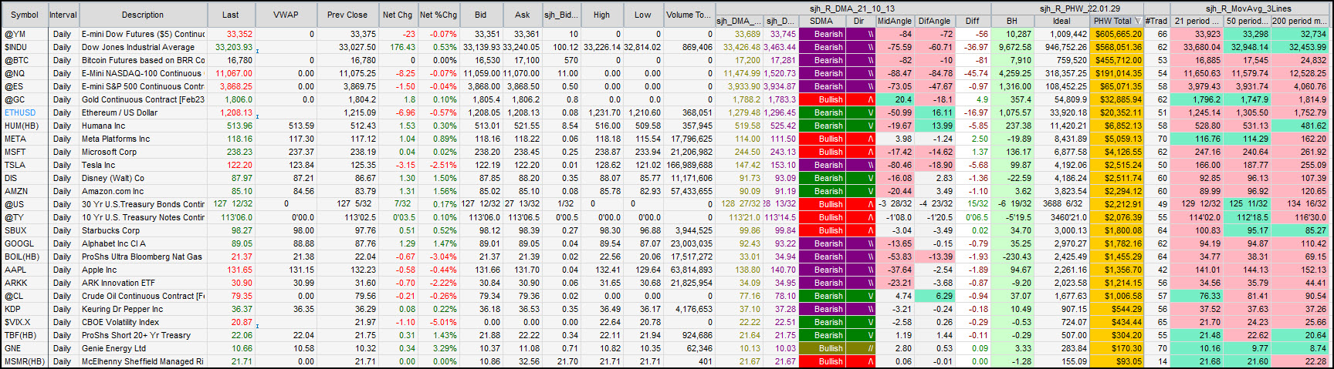Click DifAngle value 16.11
The image size is (1334, 369).
(x=934, y=112)
